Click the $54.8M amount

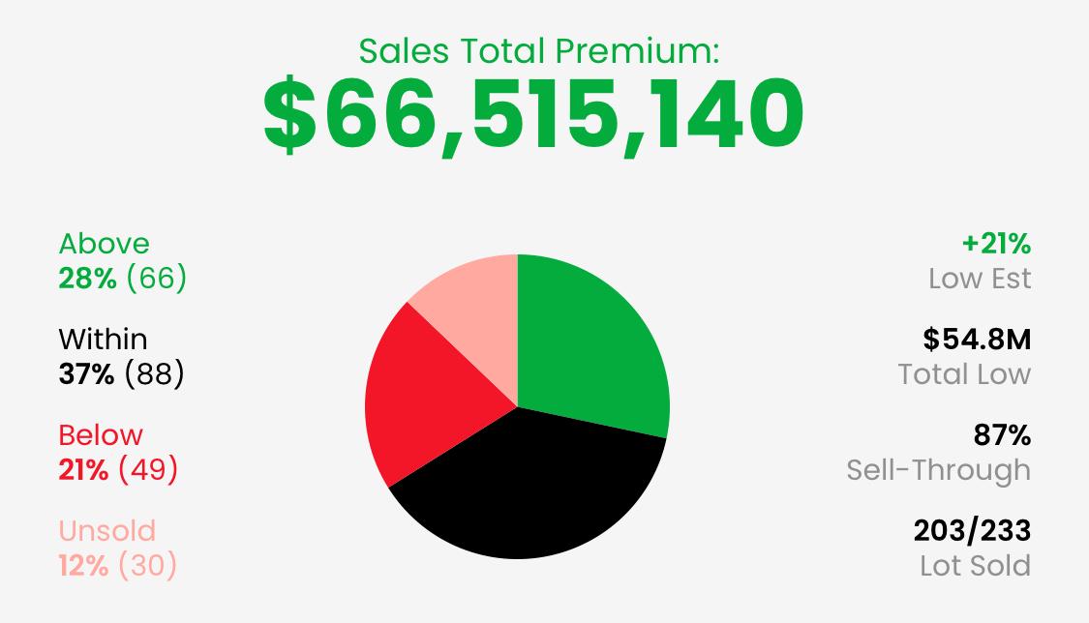pos(977,340)
